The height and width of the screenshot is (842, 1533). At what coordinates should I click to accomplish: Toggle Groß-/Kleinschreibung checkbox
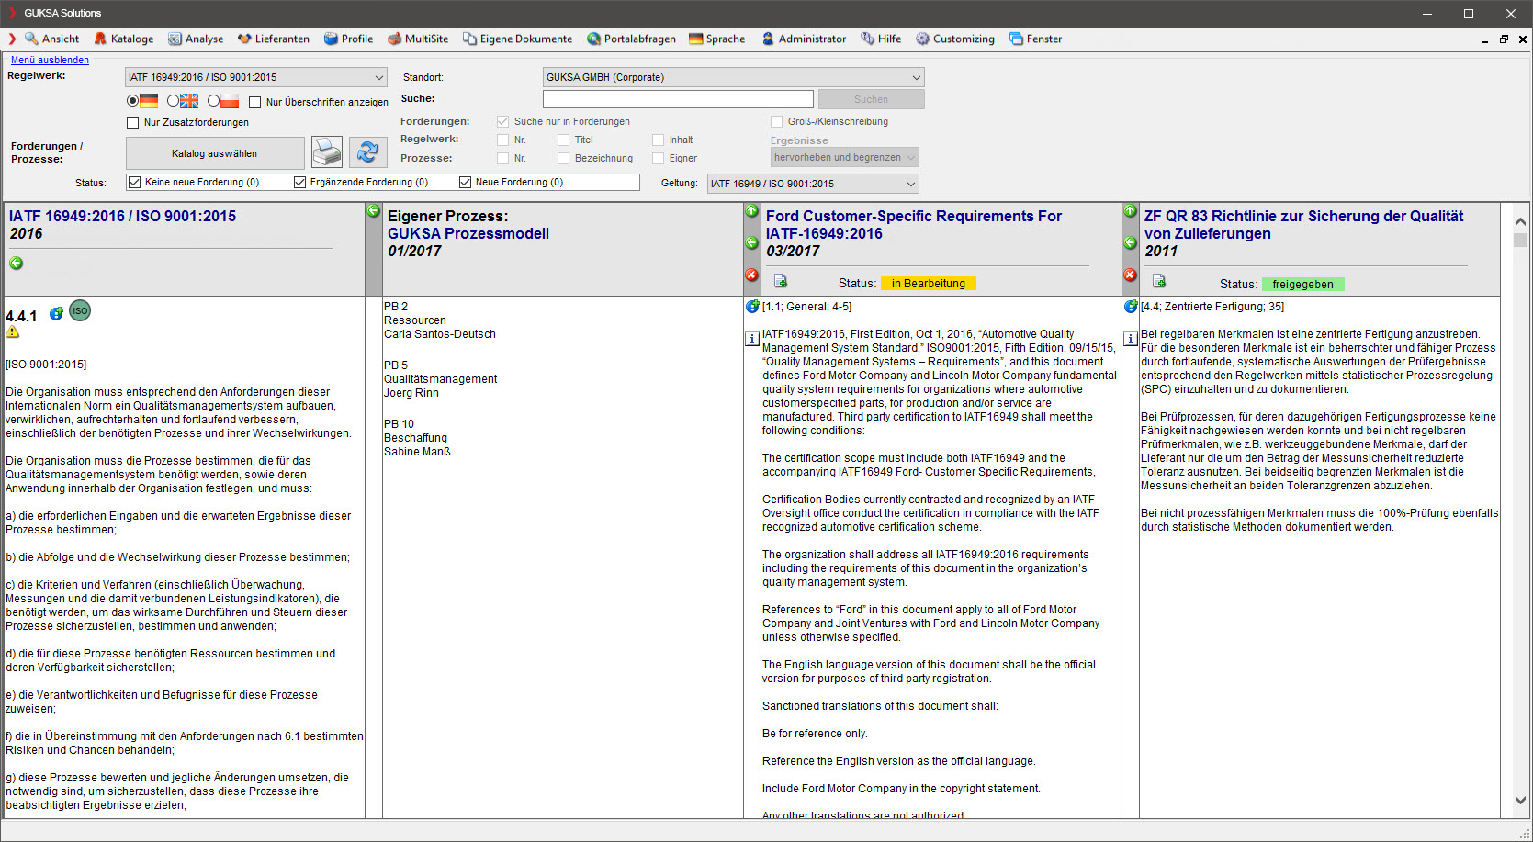776,121
